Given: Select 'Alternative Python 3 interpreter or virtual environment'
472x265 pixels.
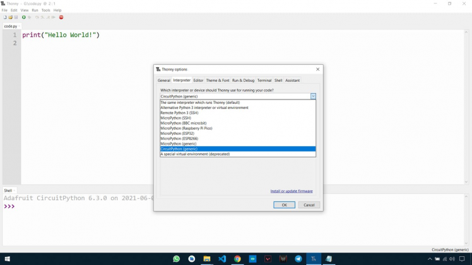Looking at the screenshot, I should pyautogui.click(x=238, y=108).
